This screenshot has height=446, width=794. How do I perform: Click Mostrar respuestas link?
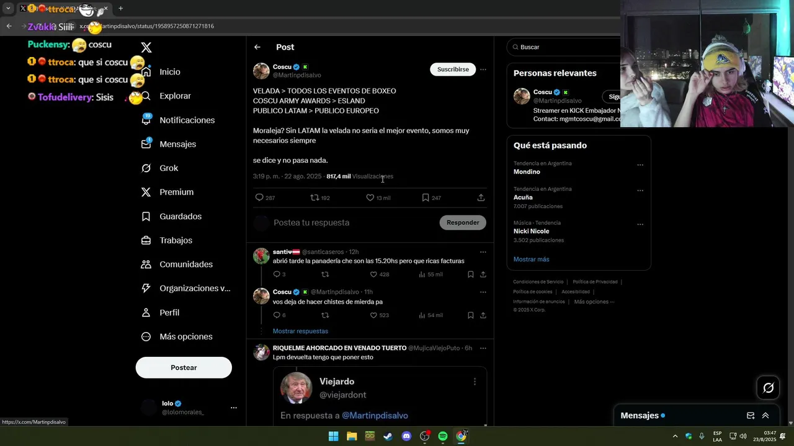300,331
